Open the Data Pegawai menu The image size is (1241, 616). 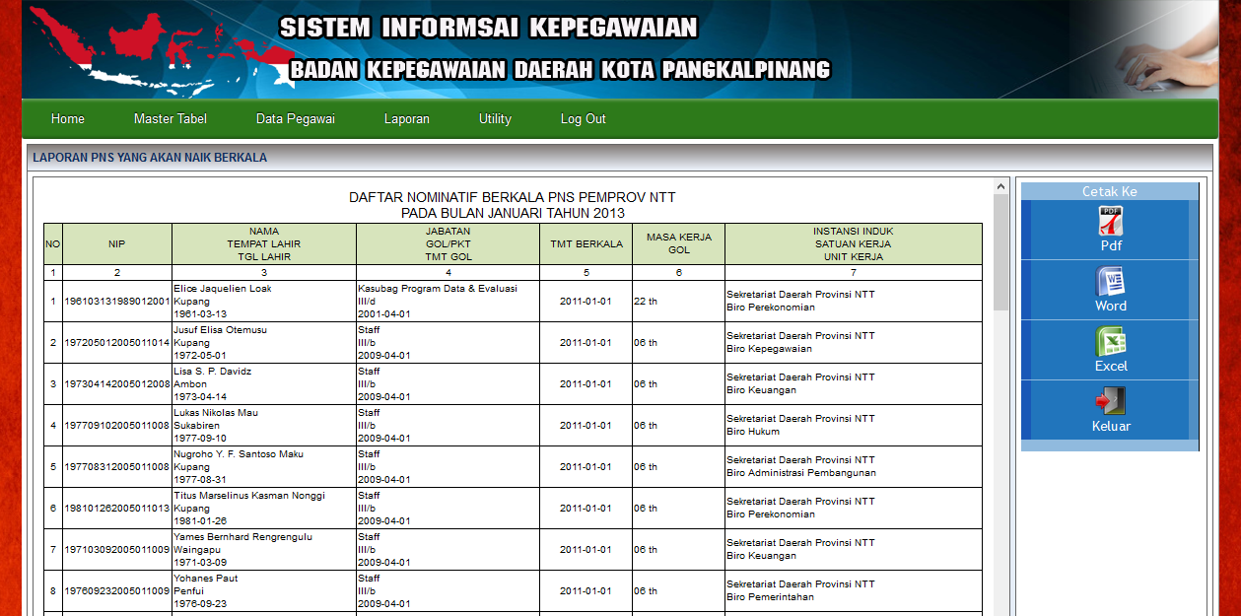click(x=296, y=119)
